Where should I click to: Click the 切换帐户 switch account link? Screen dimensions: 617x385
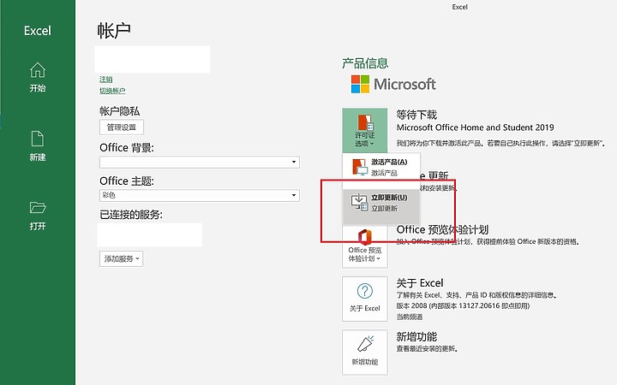tap(112, 91)
